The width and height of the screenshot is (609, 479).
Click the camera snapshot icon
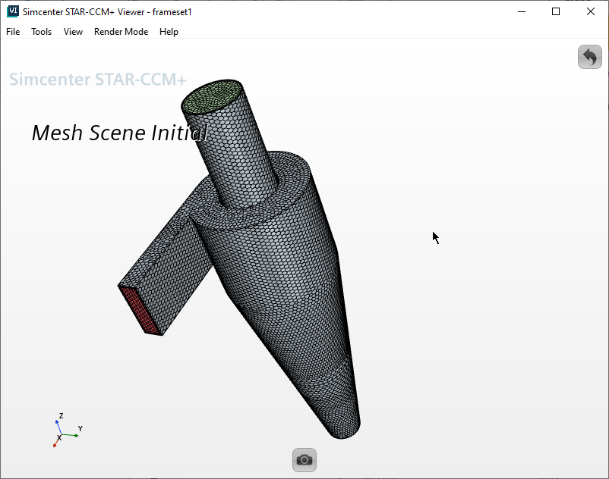click(304, 460)
